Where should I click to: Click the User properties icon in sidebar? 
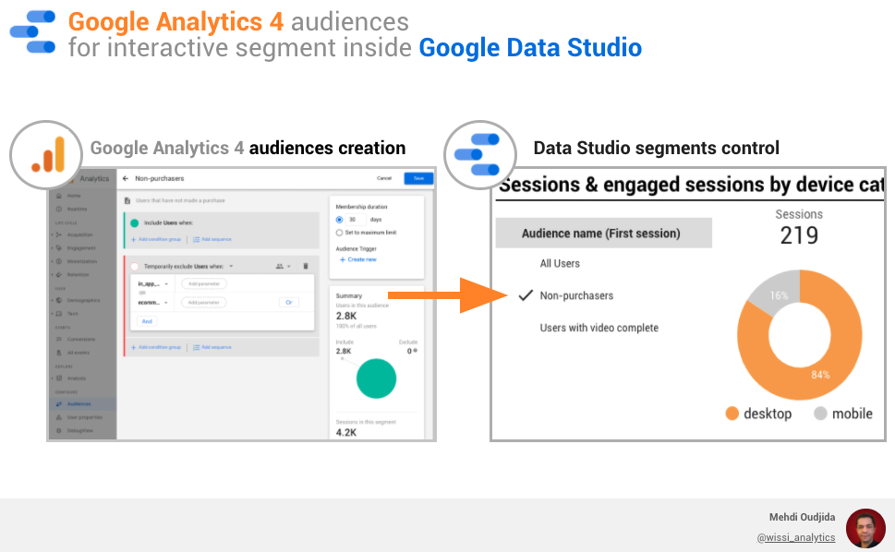click(x=59, y=417)
